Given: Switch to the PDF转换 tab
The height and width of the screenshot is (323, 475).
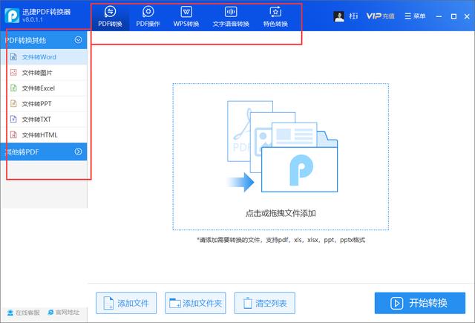Looking at the screenshot, I should coord(110,16).
